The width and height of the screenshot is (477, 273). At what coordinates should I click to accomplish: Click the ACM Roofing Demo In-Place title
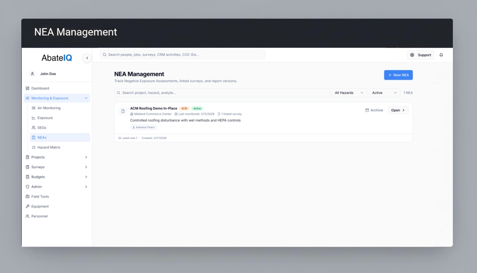pos(154,108)
